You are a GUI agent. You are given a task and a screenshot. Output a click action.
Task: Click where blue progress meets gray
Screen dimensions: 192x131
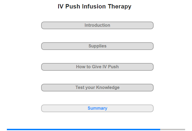[160, 129]
